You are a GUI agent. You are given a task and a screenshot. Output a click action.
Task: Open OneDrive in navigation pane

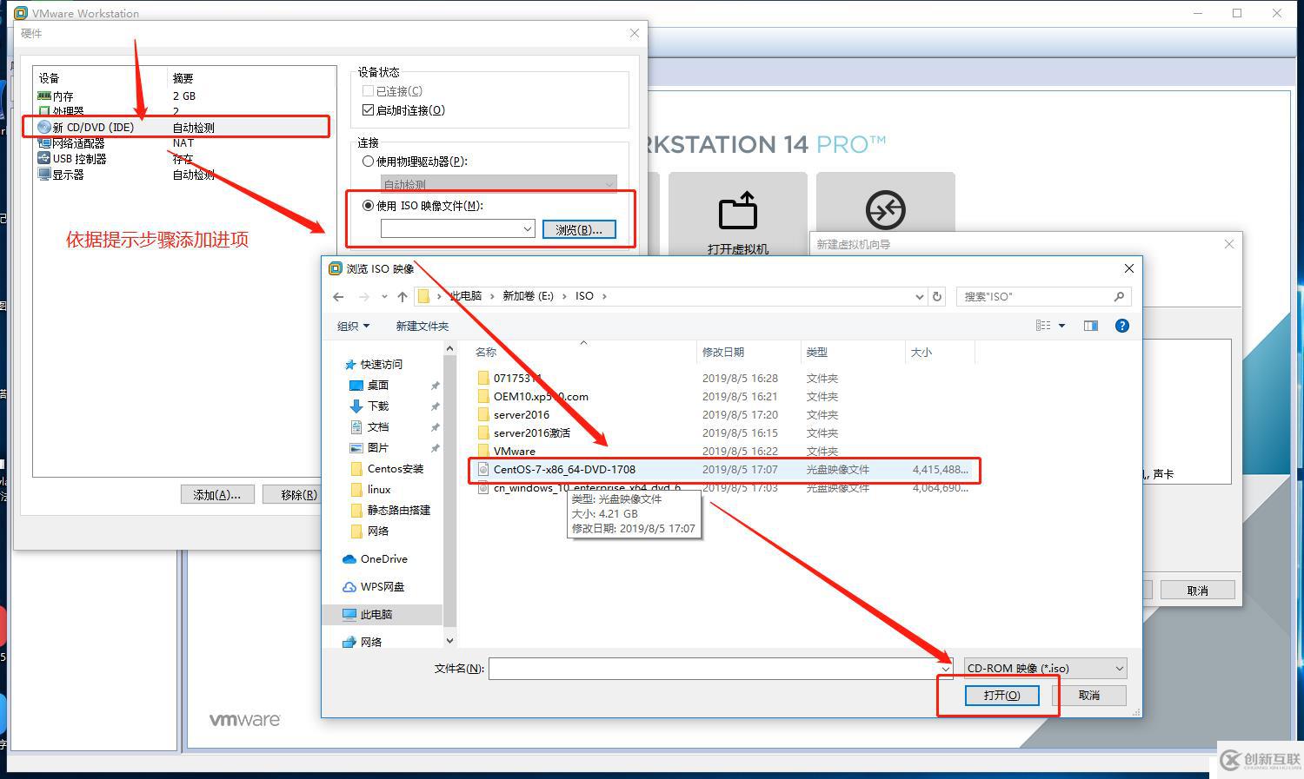[x=376, y=558]
